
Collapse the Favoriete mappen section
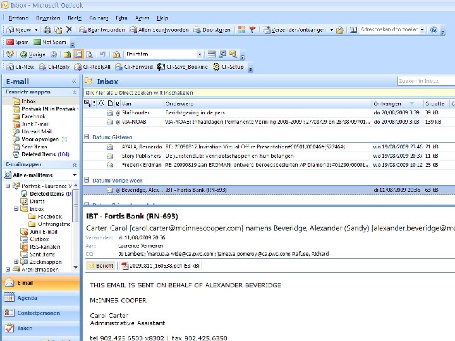pyautogui.click(x=75, y=92)
